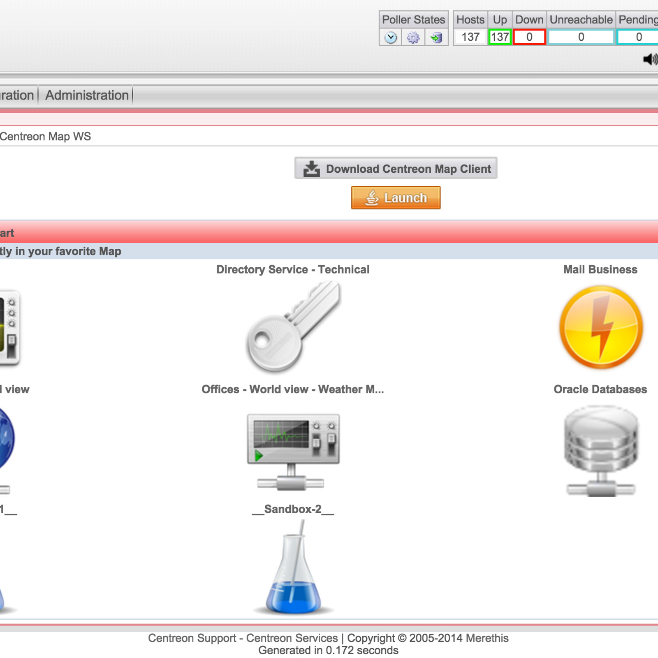Click the Directory Service - Technical label

293,269
